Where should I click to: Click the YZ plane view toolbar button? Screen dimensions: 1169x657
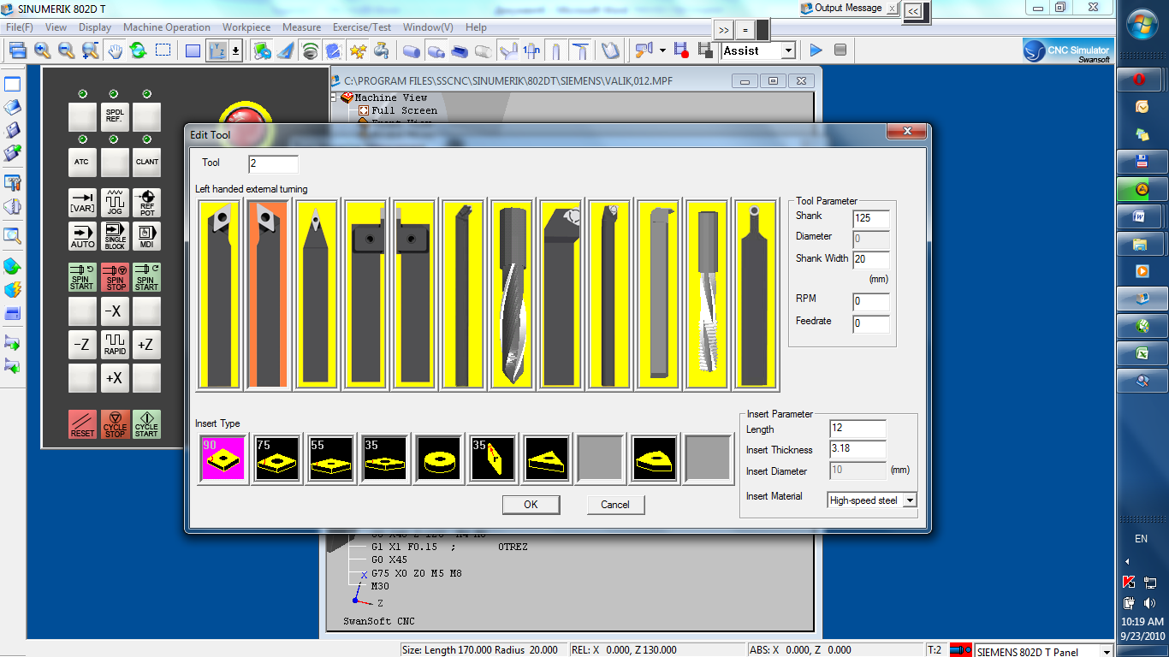pyautogui.click(x=218, y=50)
